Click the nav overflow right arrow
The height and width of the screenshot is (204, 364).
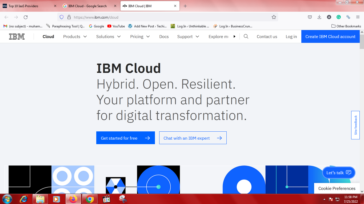(234, 36)
